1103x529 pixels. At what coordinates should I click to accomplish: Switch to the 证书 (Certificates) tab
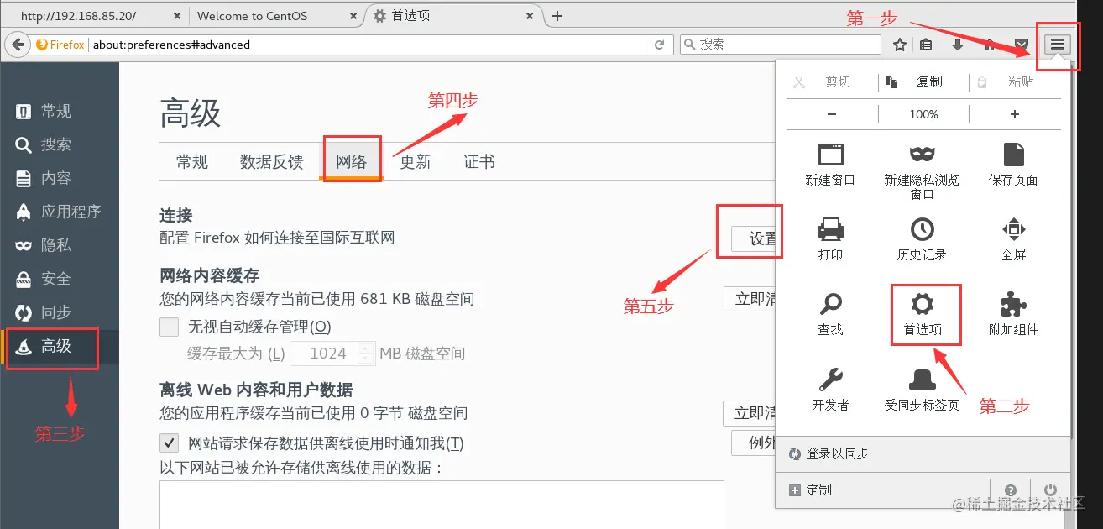point(478,161)
